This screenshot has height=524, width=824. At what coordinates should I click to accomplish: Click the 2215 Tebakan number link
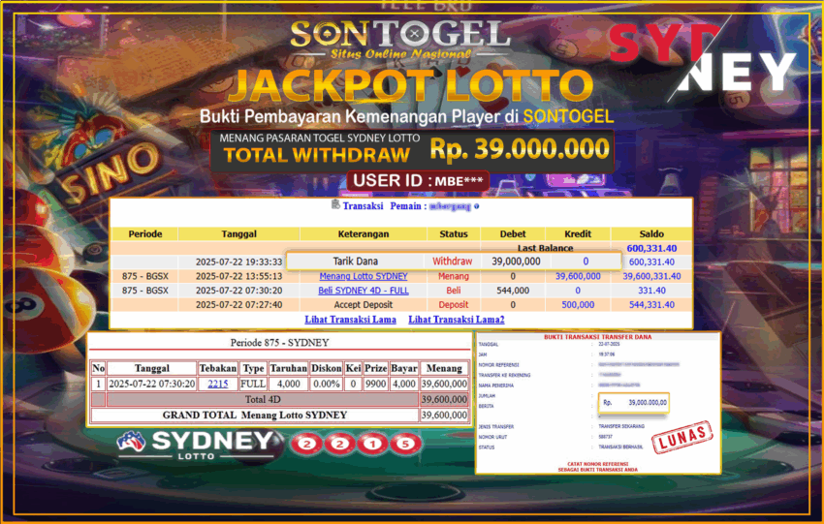pos(217,384)
